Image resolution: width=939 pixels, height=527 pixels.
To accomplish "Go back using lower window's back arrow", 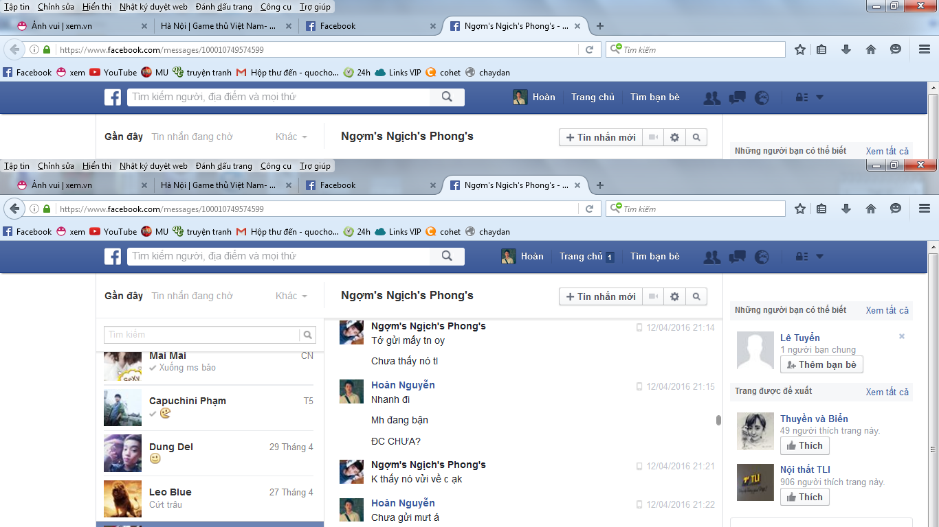I will point(15,209).
